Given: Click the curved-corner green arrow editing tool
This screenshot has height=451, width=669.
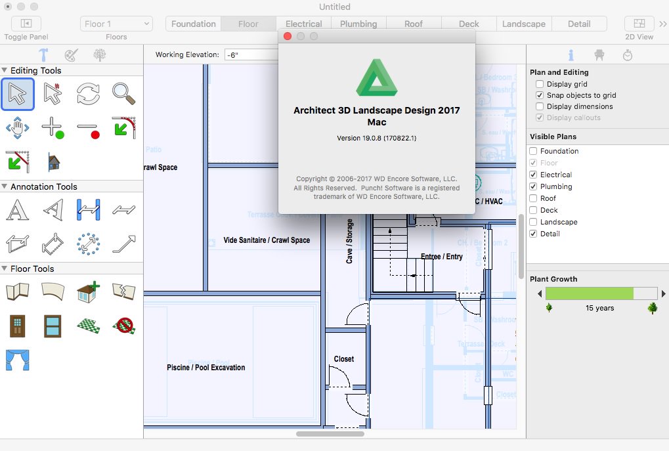Looking at the screenshot, I should (x=123, y=127).
